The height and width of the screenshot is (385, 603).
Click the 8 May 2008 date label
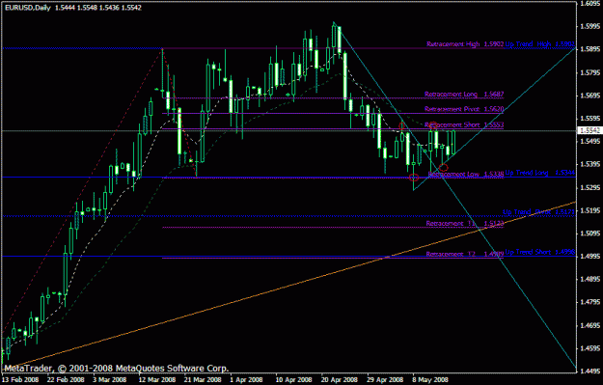pos(430,379)
